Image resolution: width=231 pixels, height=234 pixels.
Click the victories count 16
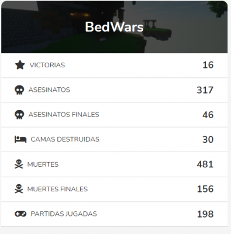[208, 65]
